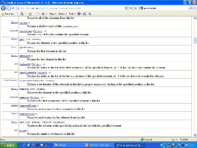Open the remove(Object o) method link
This screenshot has width=197, height=148.
(x=24, y=97)
